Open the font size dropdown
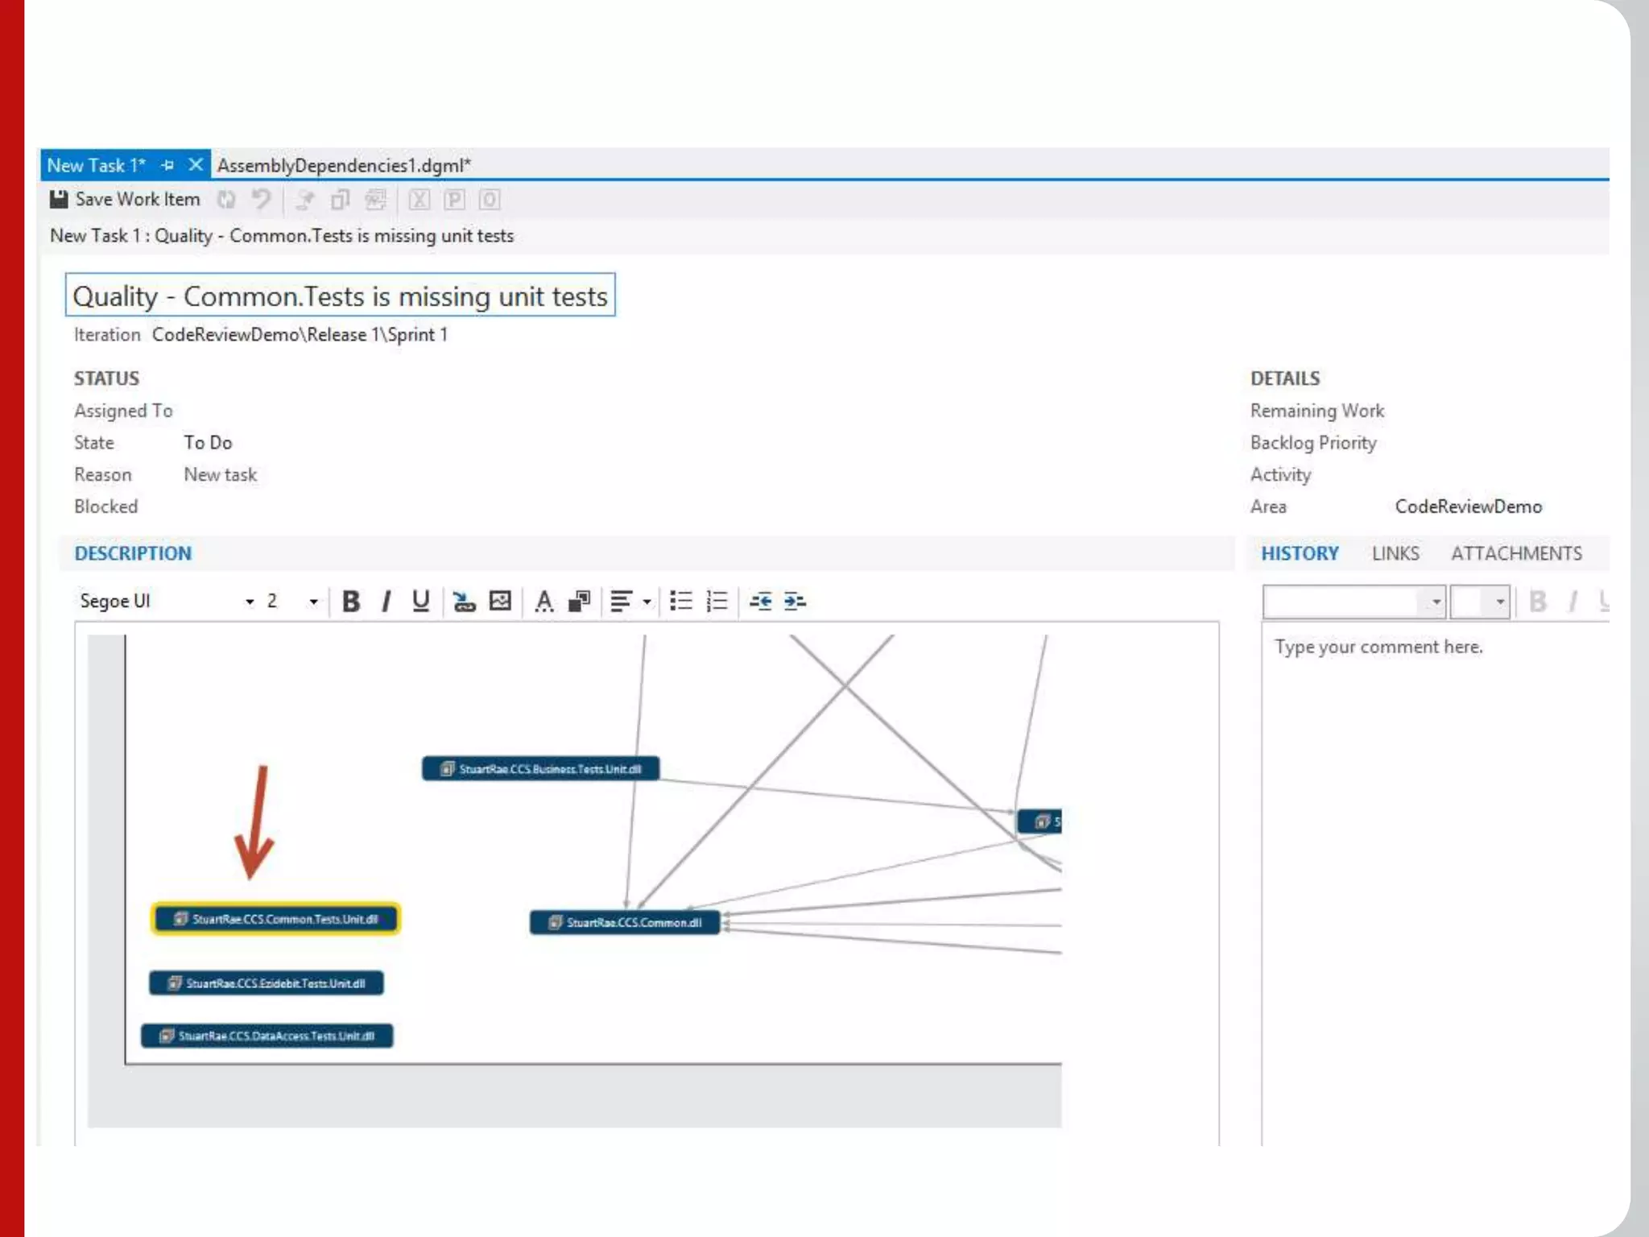 coord(313,602)
